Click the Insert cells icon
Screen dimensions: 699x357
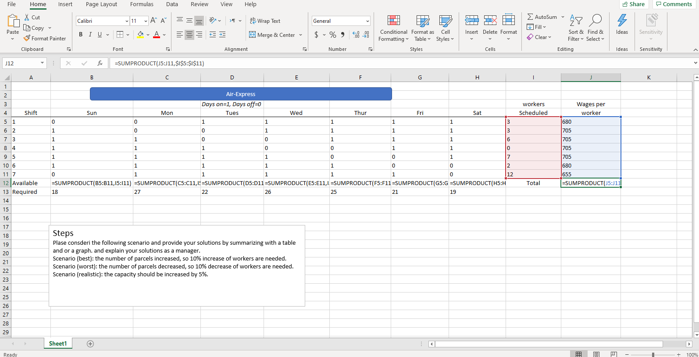(471, 20)
